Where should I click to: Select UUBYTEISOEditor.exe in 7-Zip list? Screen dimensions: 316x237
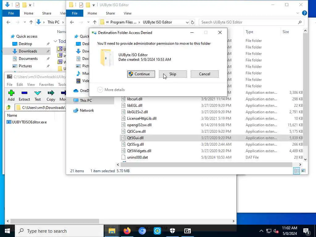click(27, 122)
